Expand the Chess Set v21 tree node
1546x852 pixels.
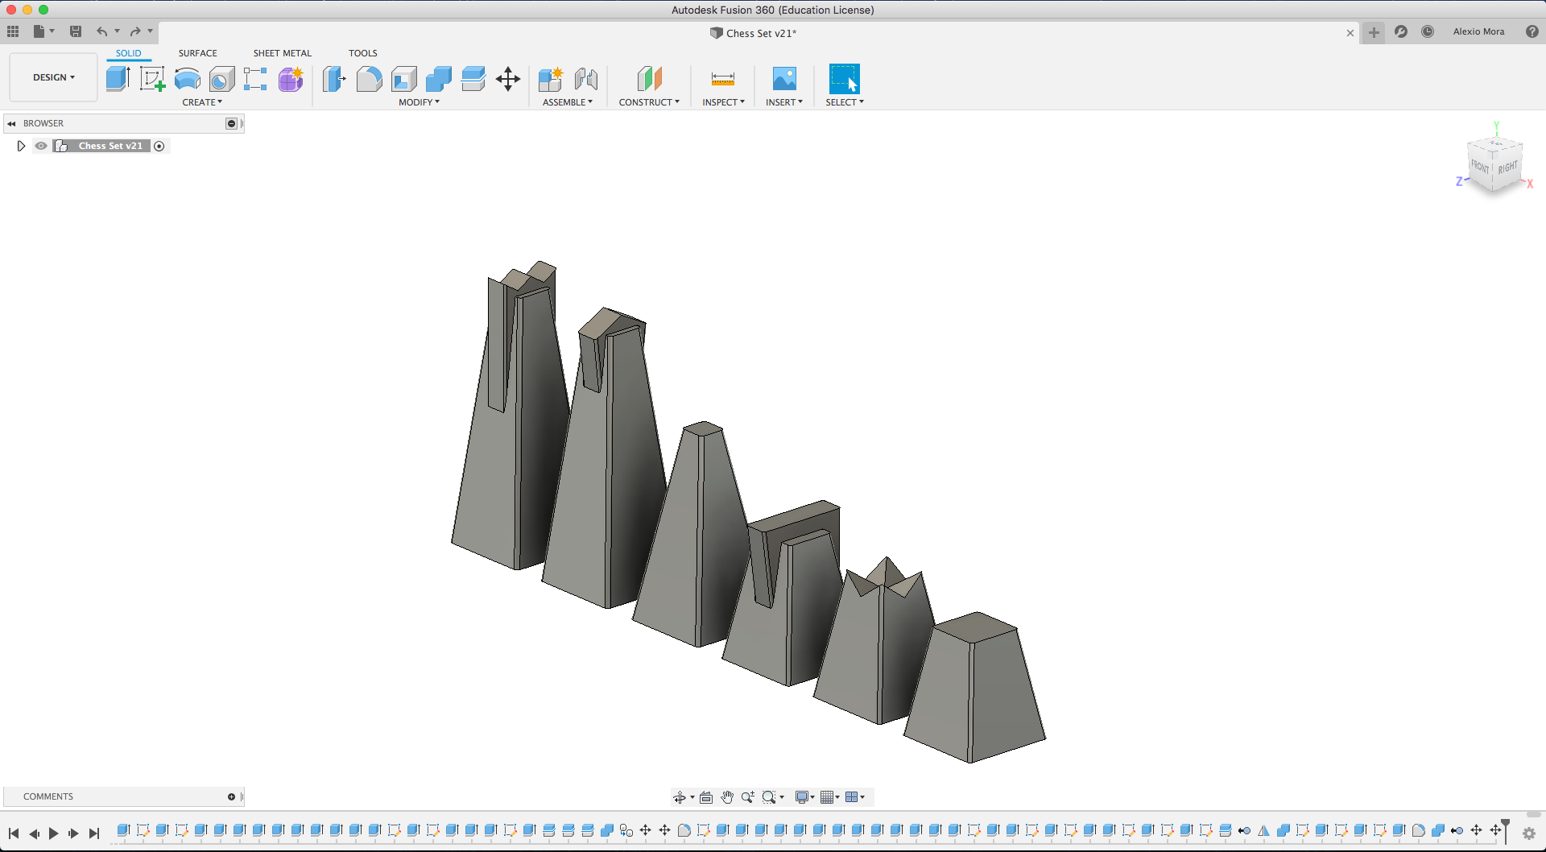click(21, 146)
